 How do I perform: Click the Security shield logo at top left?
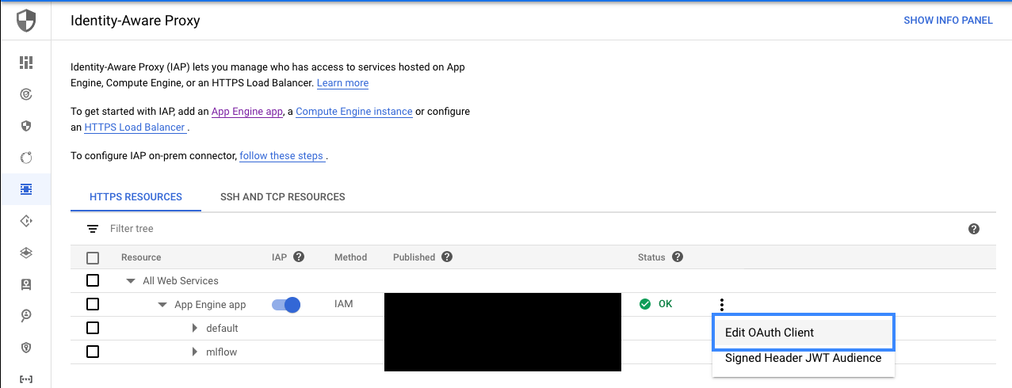click(25, 20)
